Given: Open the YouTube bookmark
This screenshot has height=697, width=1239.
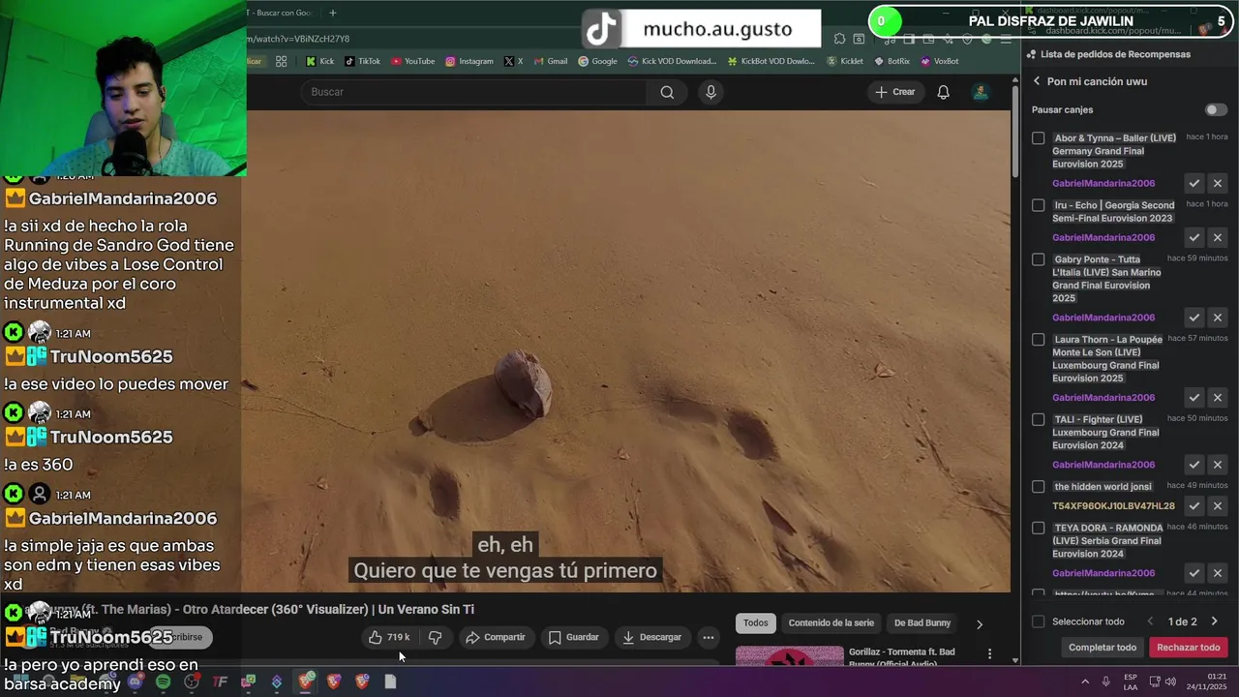Looking at the screenshot, I should [x=413, y=61].
